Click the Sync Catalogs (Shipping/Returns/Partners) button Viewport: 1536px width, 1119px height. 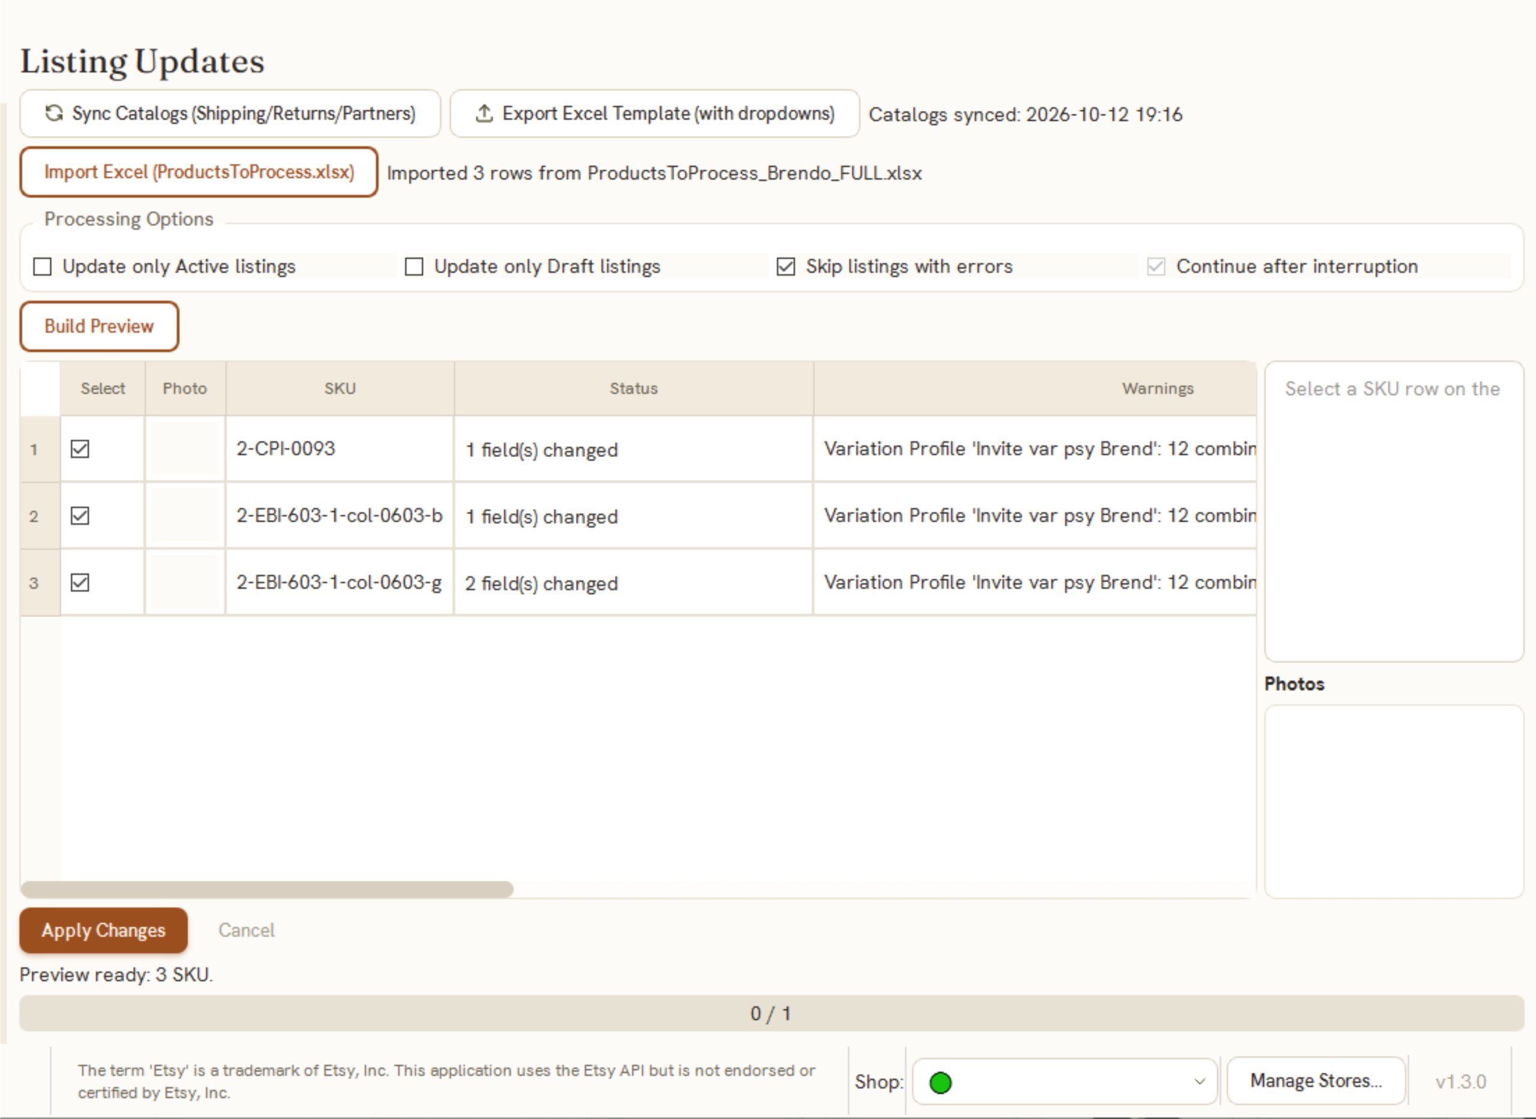230,113
